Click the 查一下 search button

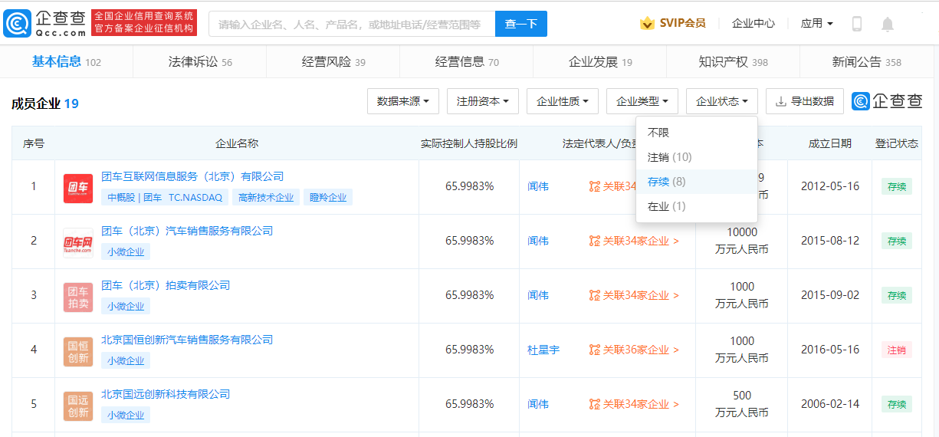pos(521,24)
